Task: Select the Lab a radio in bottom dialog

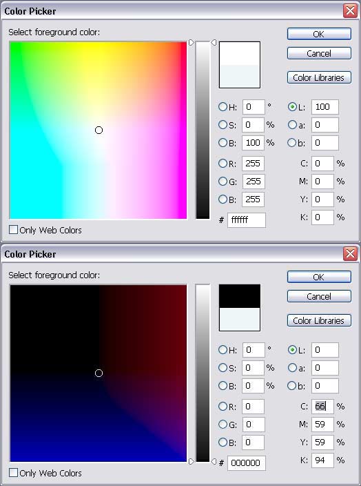Action: (292, 367)
